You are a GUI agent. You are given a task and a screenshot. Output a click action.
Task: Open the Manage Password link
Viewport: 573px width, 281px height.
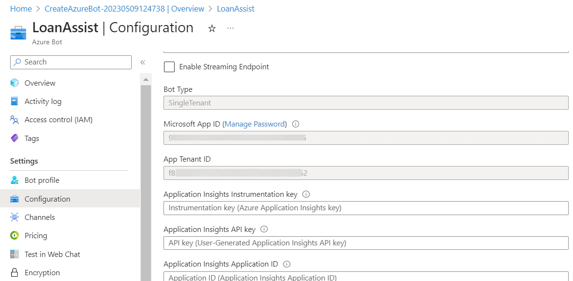[254, 124]
